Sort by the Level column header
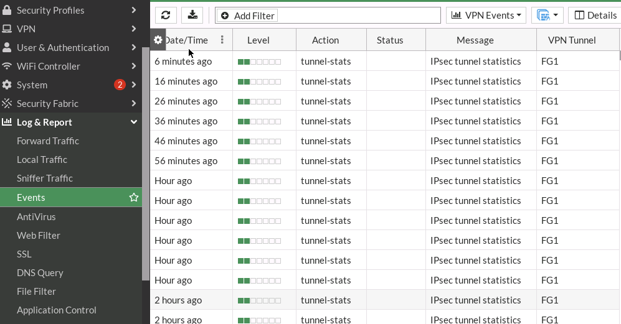This screenshot has height=324, width=621. pyautogui.click(x=258, y=40)
